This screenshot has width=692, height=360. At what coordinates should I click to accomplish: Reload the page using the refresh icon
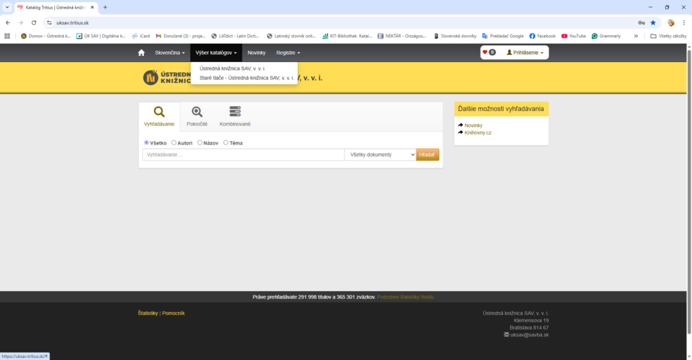pyautogui.click(x=34, y=22)
